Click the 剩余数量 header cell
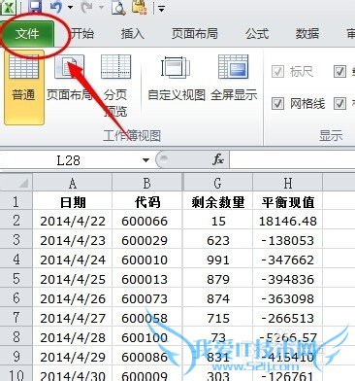 tap(217, 202)
